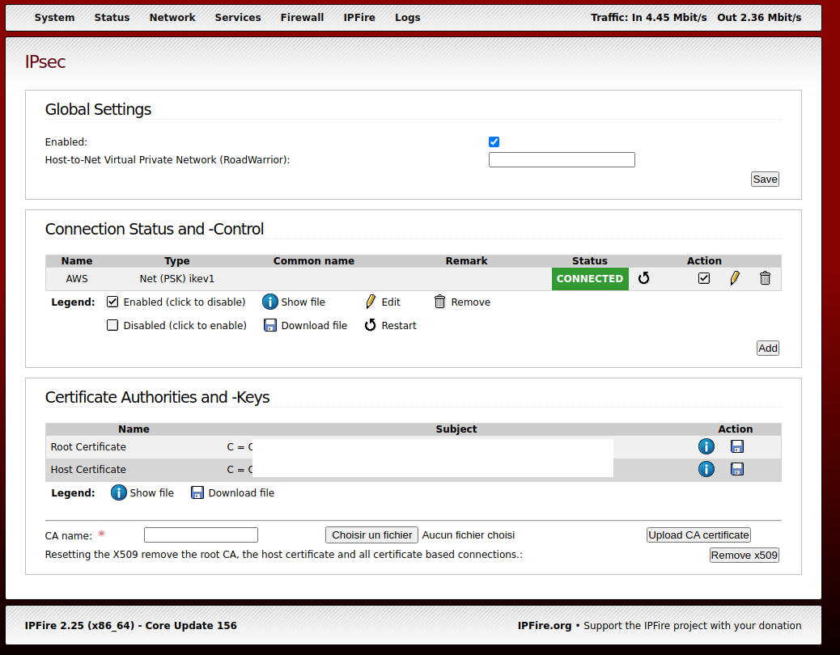Click the IPsec page title

(x=45, y=62)
